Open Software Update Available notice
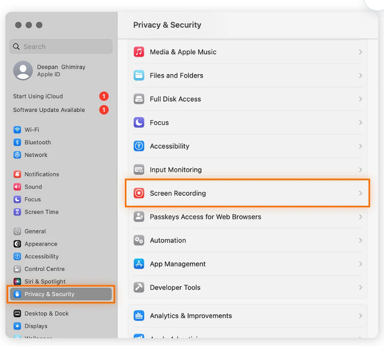The image size is (384, 346). pyautogui.click(x=49, y=110)
